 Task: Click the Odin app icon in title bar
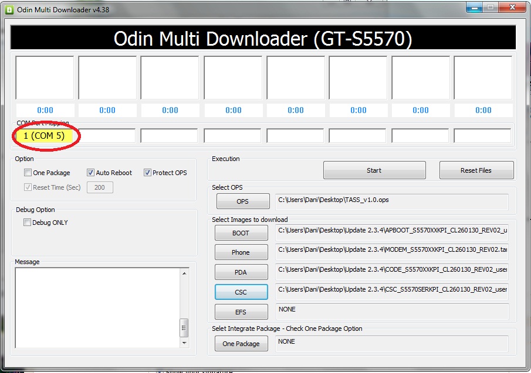9,9
